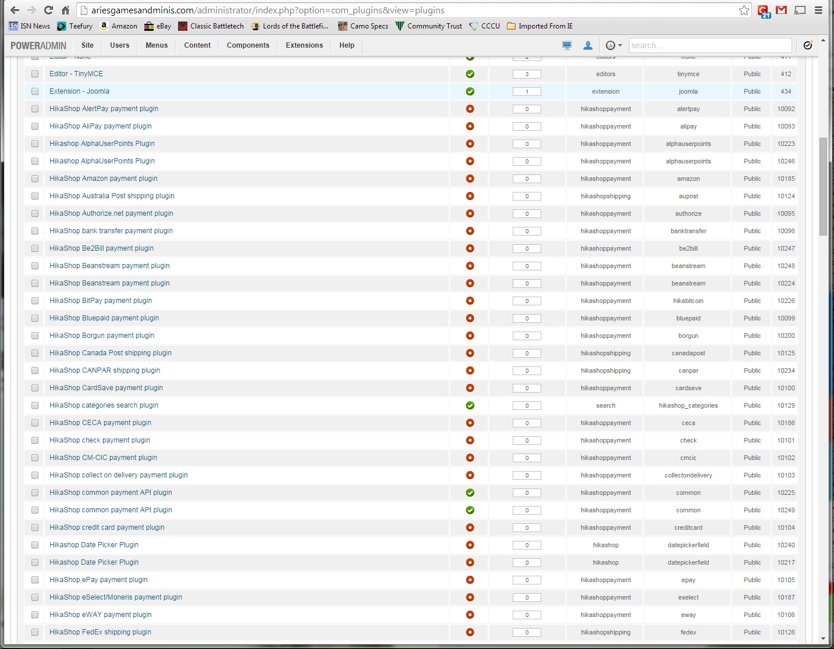Viewport: 834px width, 649px height.
Task: Check the HikaShop Be2Bill payment plugin box
Action: click(35, 248)
